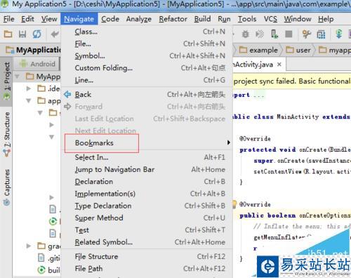This screenshot has height=278, width=351.
Task: Collapse the app folder arrow
Action: pyautogui.click(x=29, y=100)
